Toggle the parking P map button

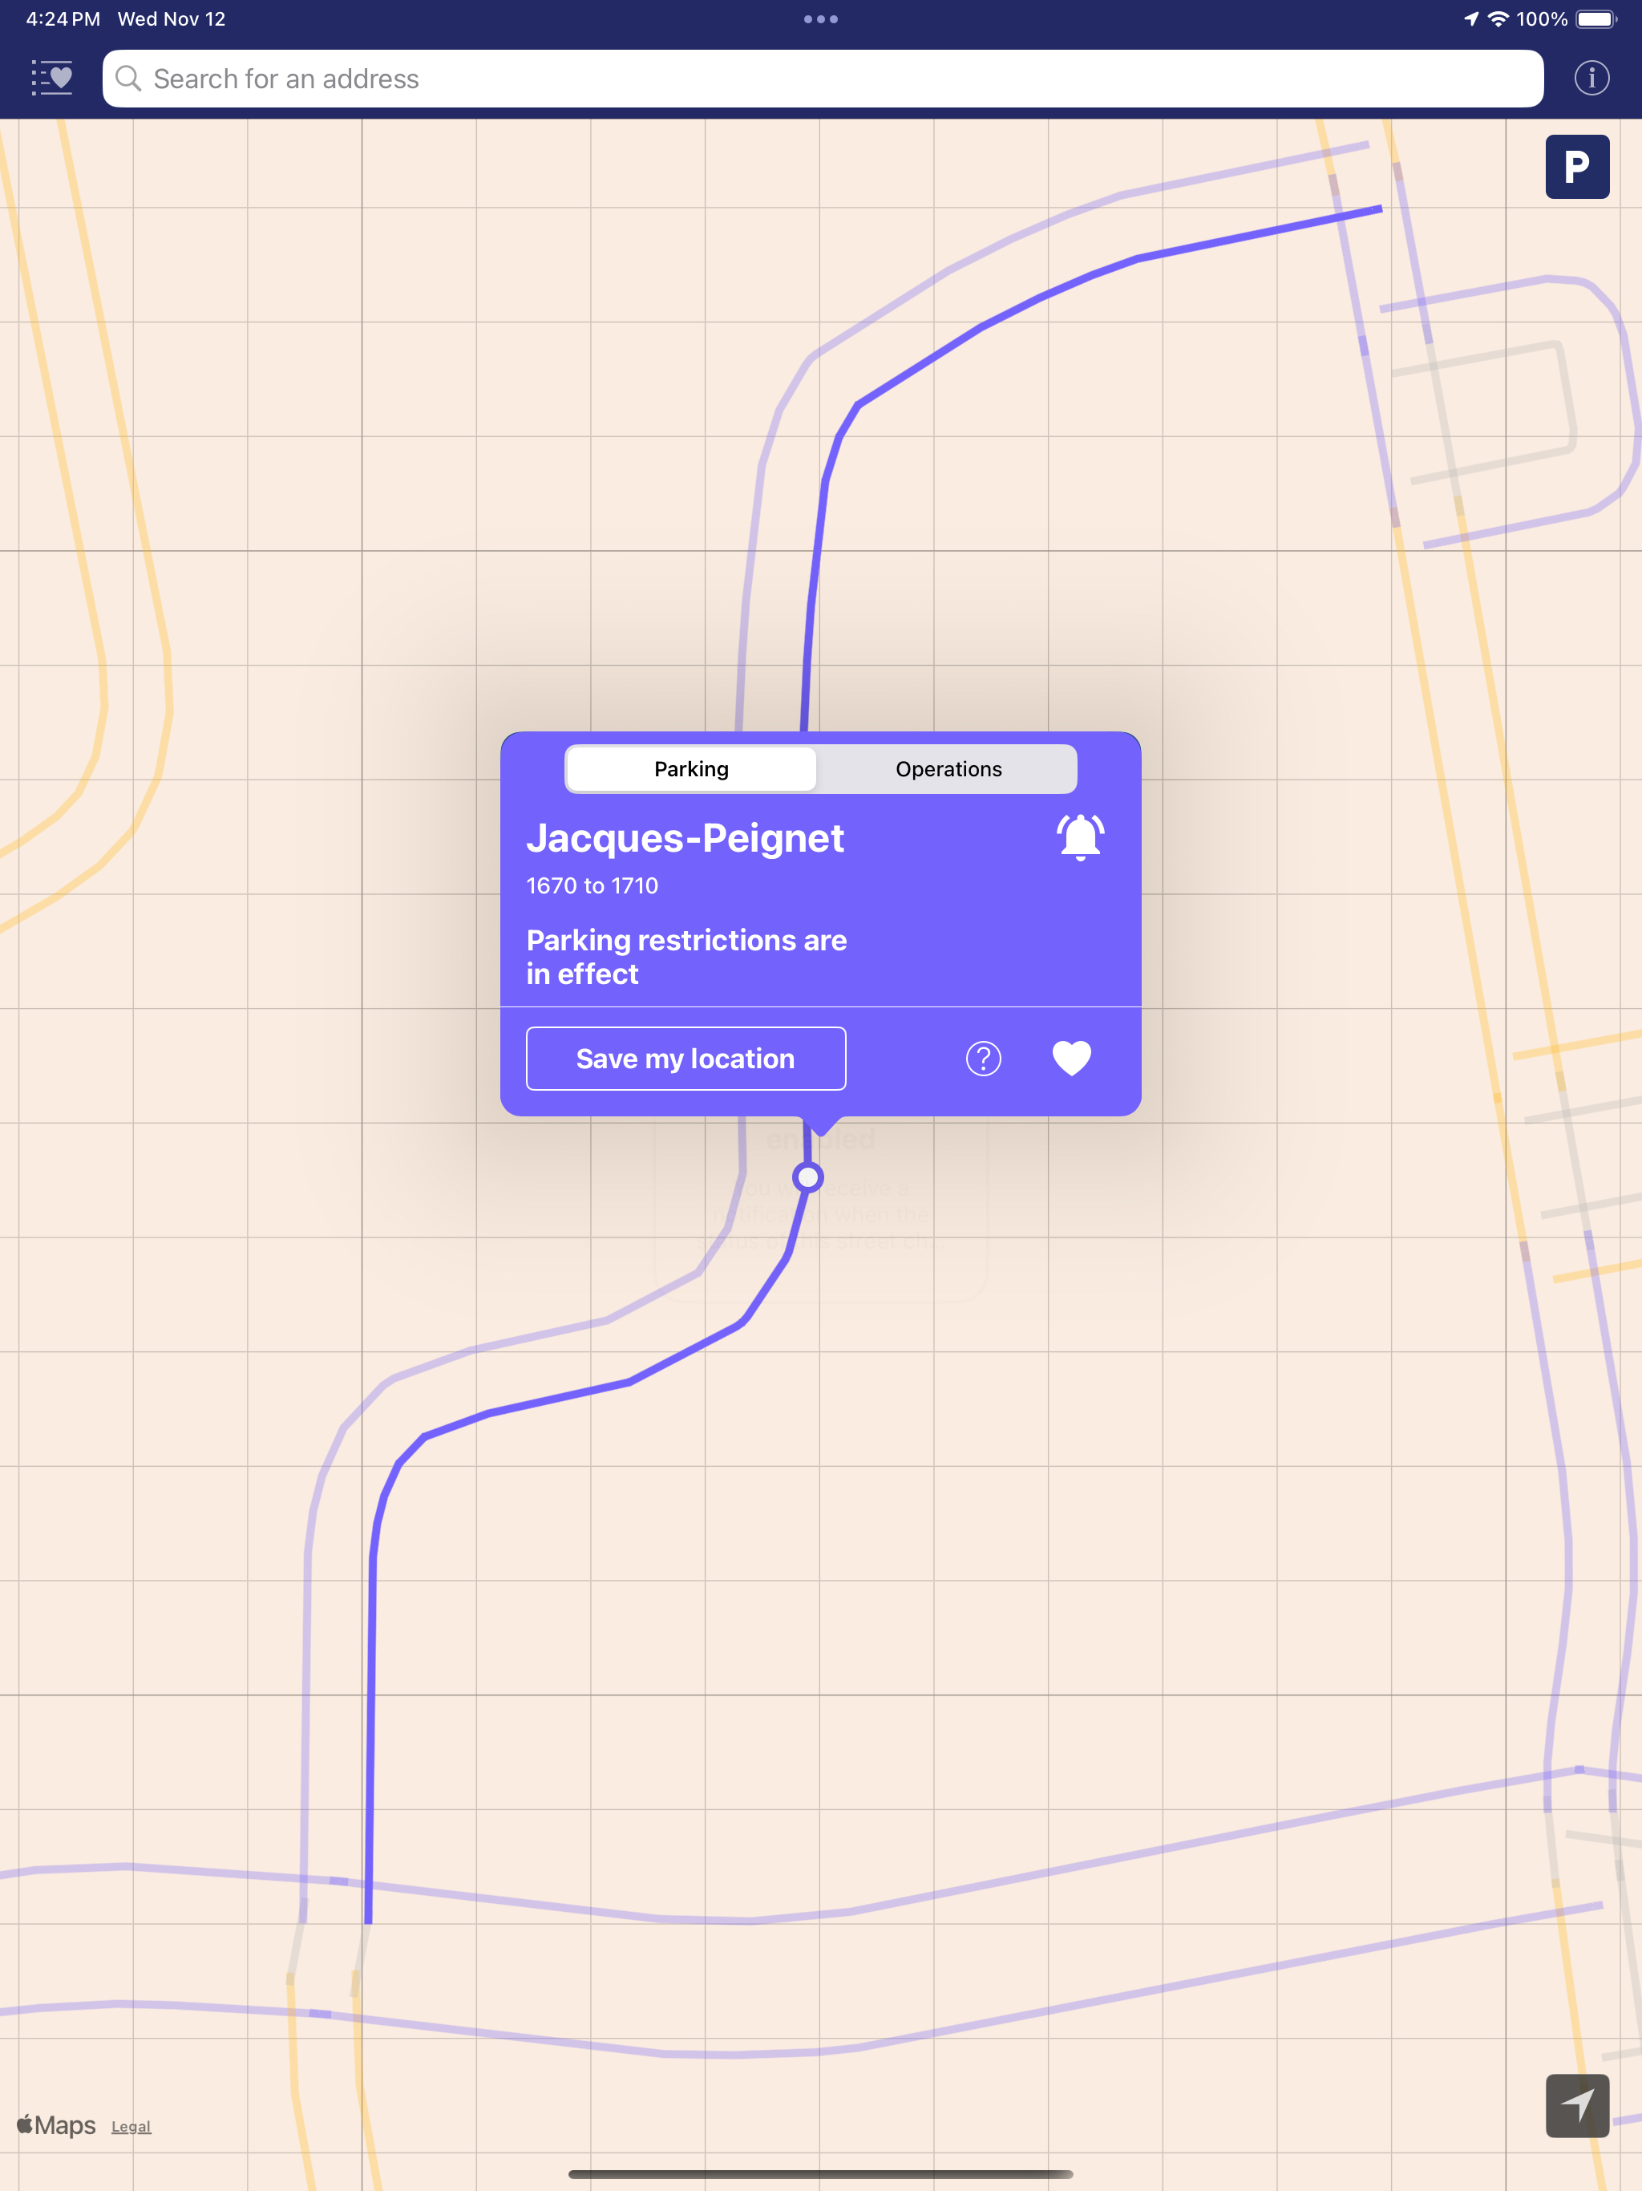click(1576, 166)
